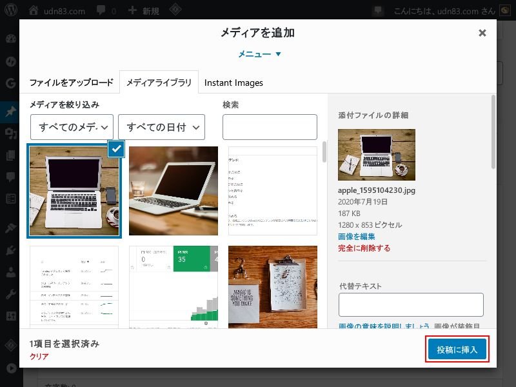
Task: Open the Pages icon in sidebar
Action: 10,155
